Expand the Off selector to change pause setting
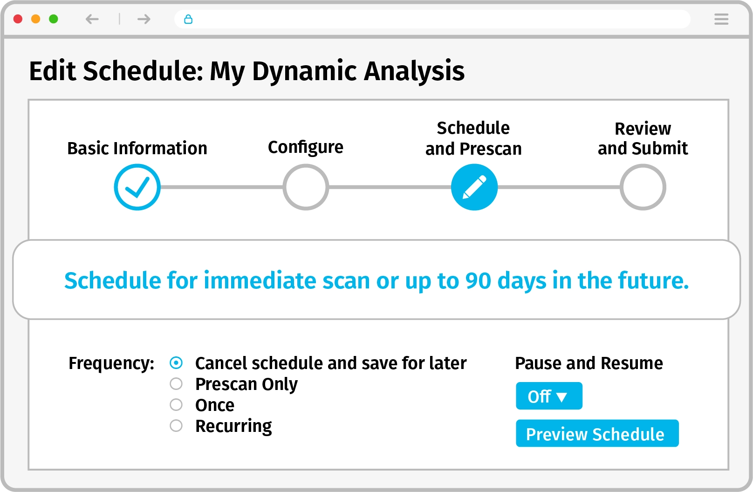This screenshot has width=753, height=492. click(549, 396)
